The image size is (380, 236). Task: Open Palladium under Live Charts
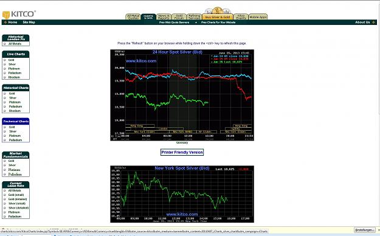15,73
